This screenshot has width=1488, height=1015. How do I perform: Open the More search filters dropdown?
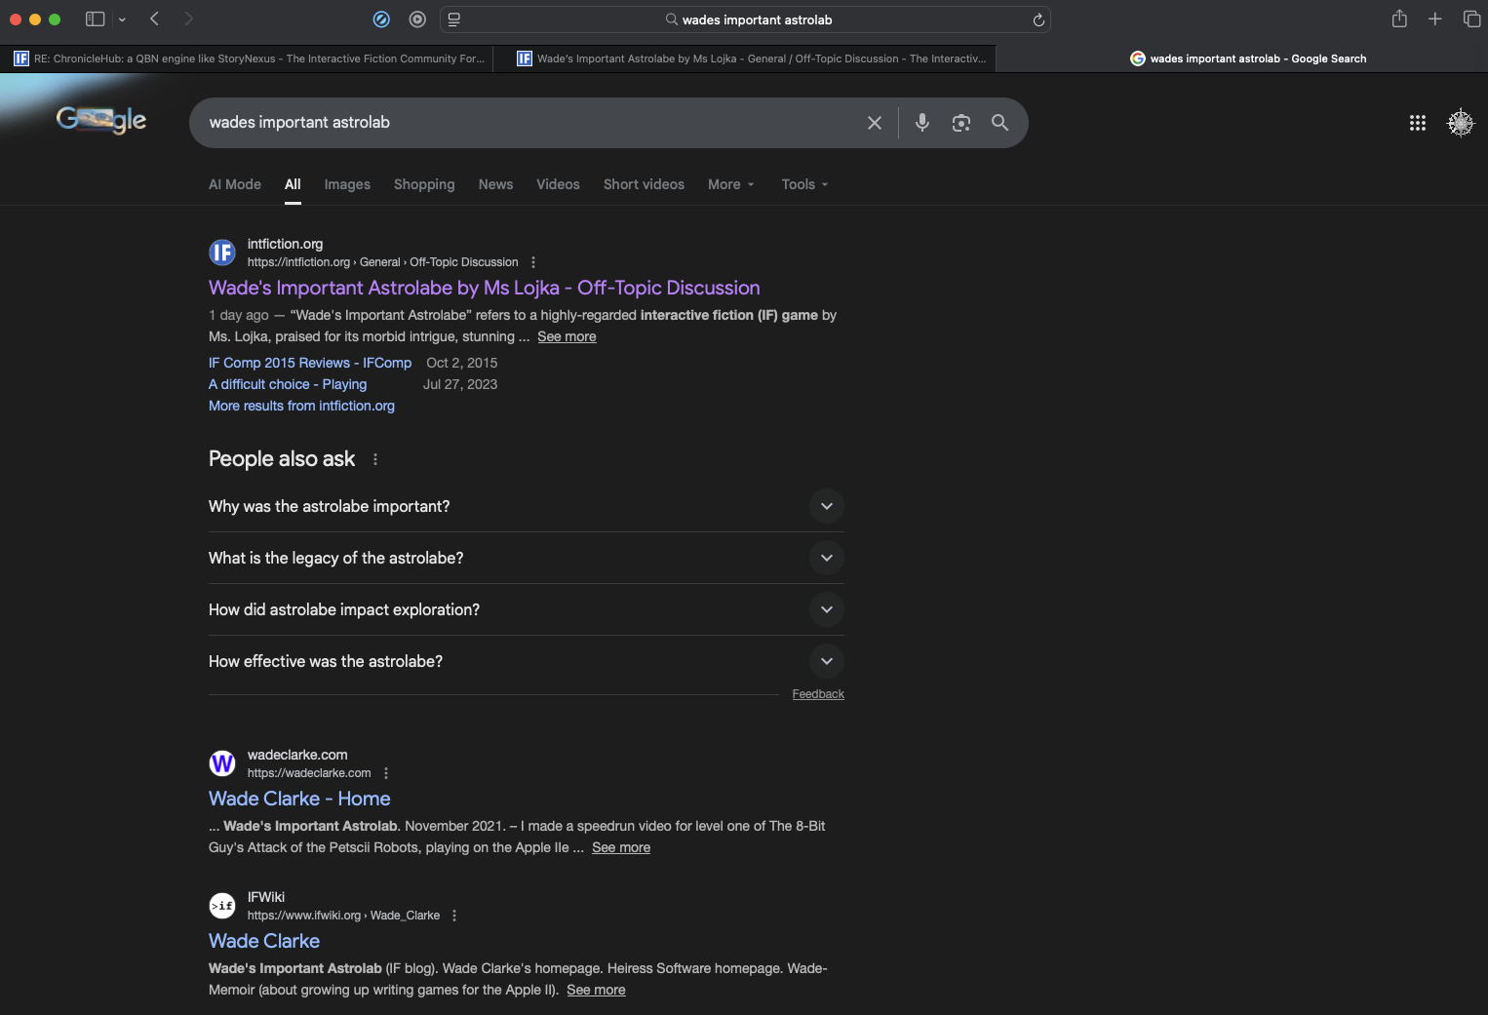click(730, 184)
